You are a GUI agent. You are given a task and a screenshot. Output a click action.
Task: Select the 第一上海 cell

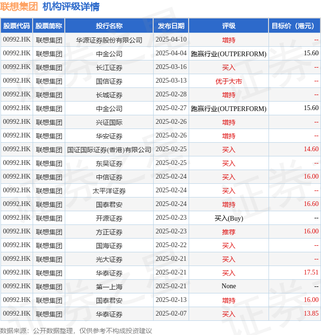[x=109, y=286]
